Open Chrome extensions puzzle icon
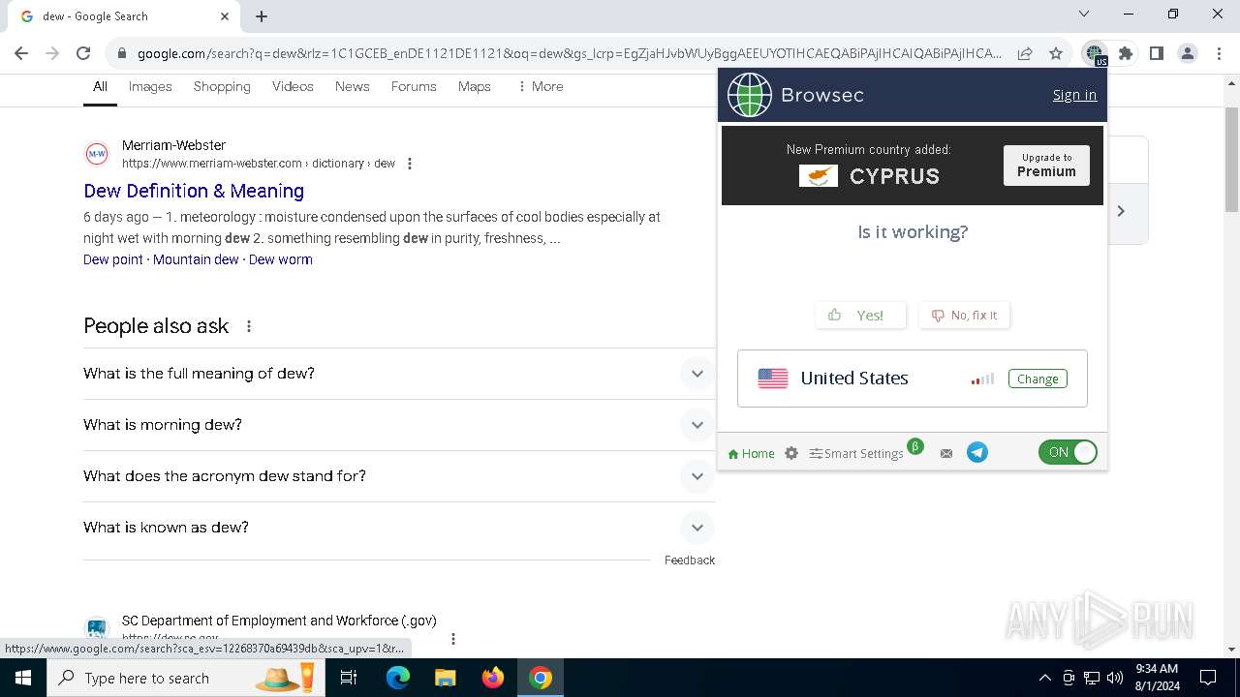The height and width of the screenshot is (697, 1240). click(x=1126, y=54)
